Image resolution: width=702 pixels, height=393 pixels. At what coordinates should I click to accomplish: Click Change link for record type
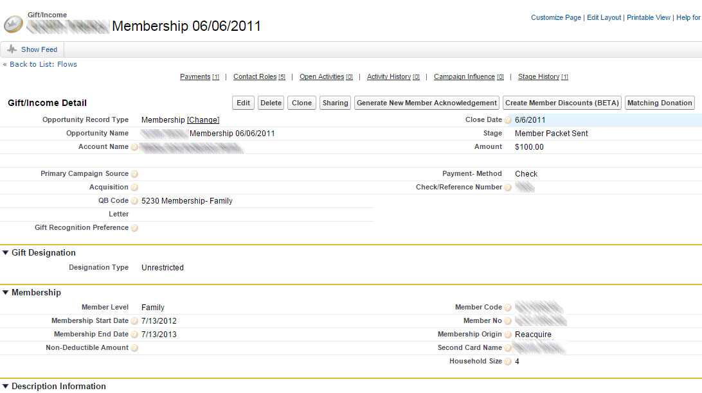click(x=203, y=120)
